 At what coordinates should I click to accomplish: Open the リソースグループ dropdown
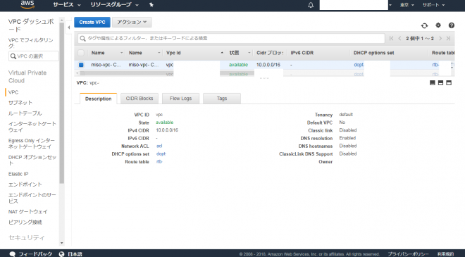tap(114, 5)
